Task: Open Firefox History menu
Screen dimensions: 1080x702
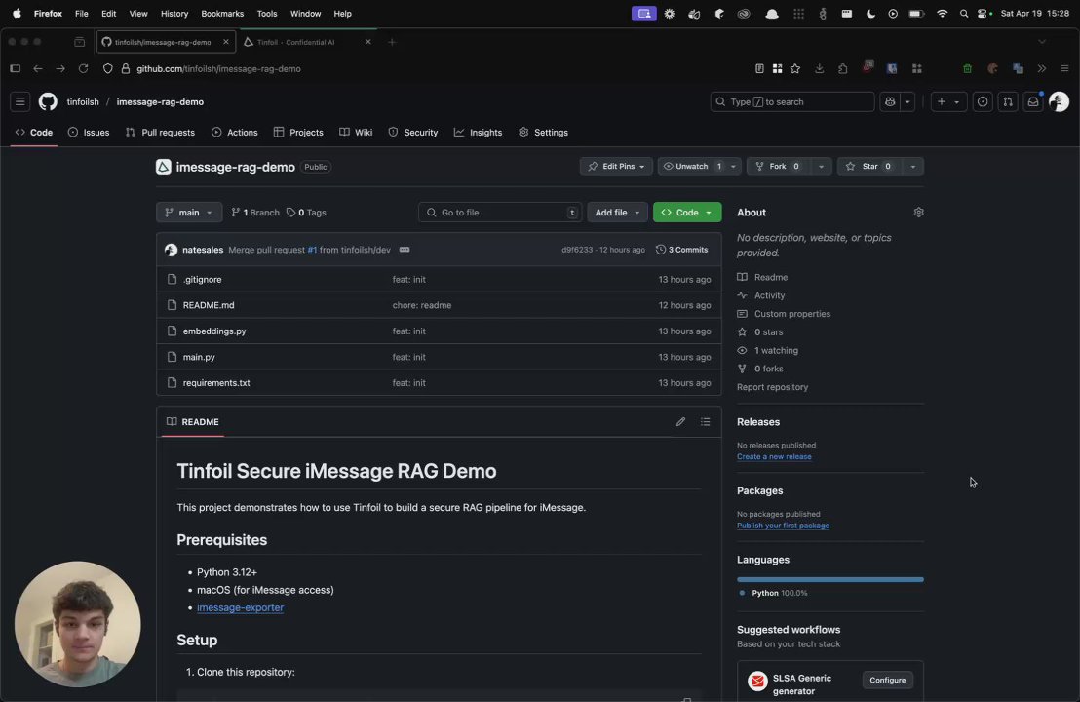Action: click(174, 13)
